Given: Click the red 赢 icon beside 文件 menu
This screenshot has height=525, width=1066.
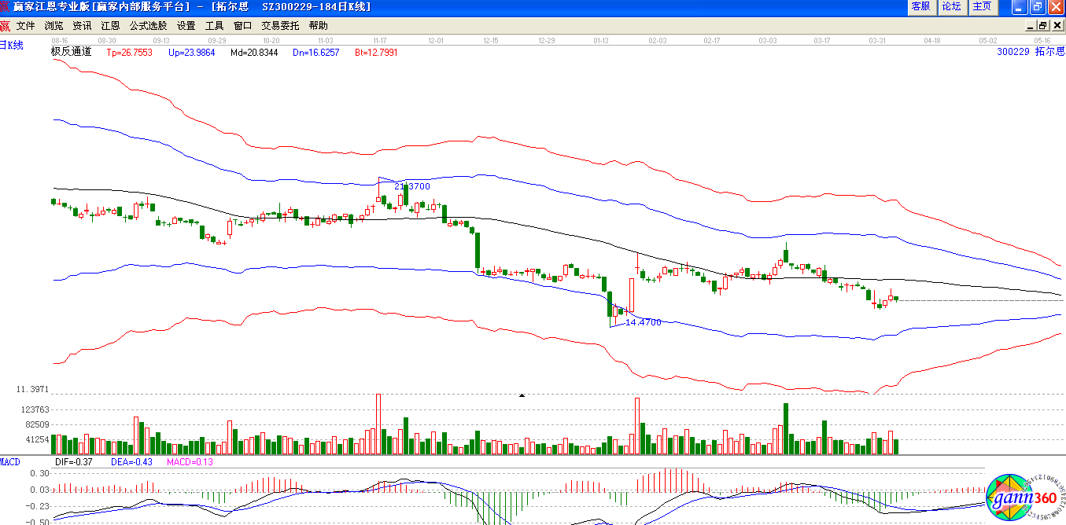Looking at the screenshot, I should (6, 25).
